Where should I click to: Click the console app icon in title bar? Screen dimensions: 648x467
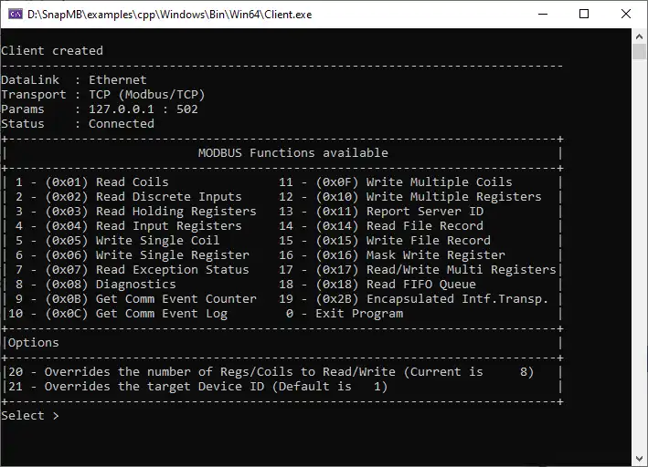tap(15, 14)
